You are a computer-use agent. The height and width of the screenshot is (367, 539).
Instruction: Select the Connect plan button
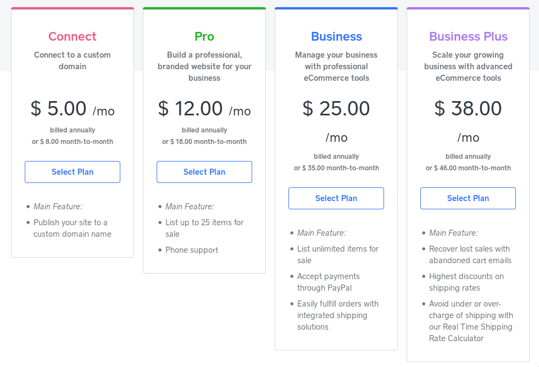[73, 172]
